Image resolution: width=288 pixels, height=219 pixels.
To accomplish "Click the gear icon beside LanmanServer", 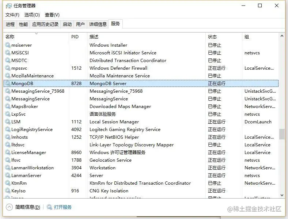I will 8,176.
